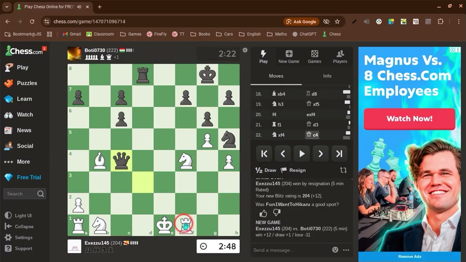Open chat options three-dots menu
The image size is (466, 262).
[346, 250]
